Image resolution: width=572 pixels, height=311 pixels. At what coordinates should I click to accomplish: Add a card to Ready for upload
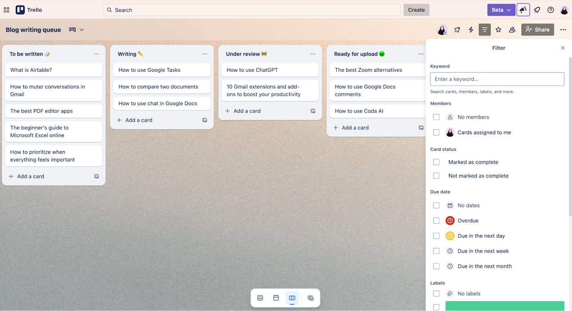click(x=351, y=128)
